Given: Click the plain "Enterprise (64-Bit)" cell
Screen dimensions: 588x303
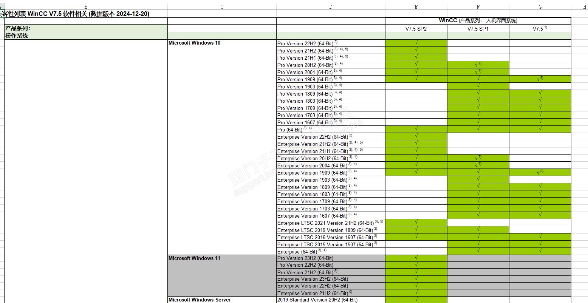Looking at the screenshot, I should point(331,252).
